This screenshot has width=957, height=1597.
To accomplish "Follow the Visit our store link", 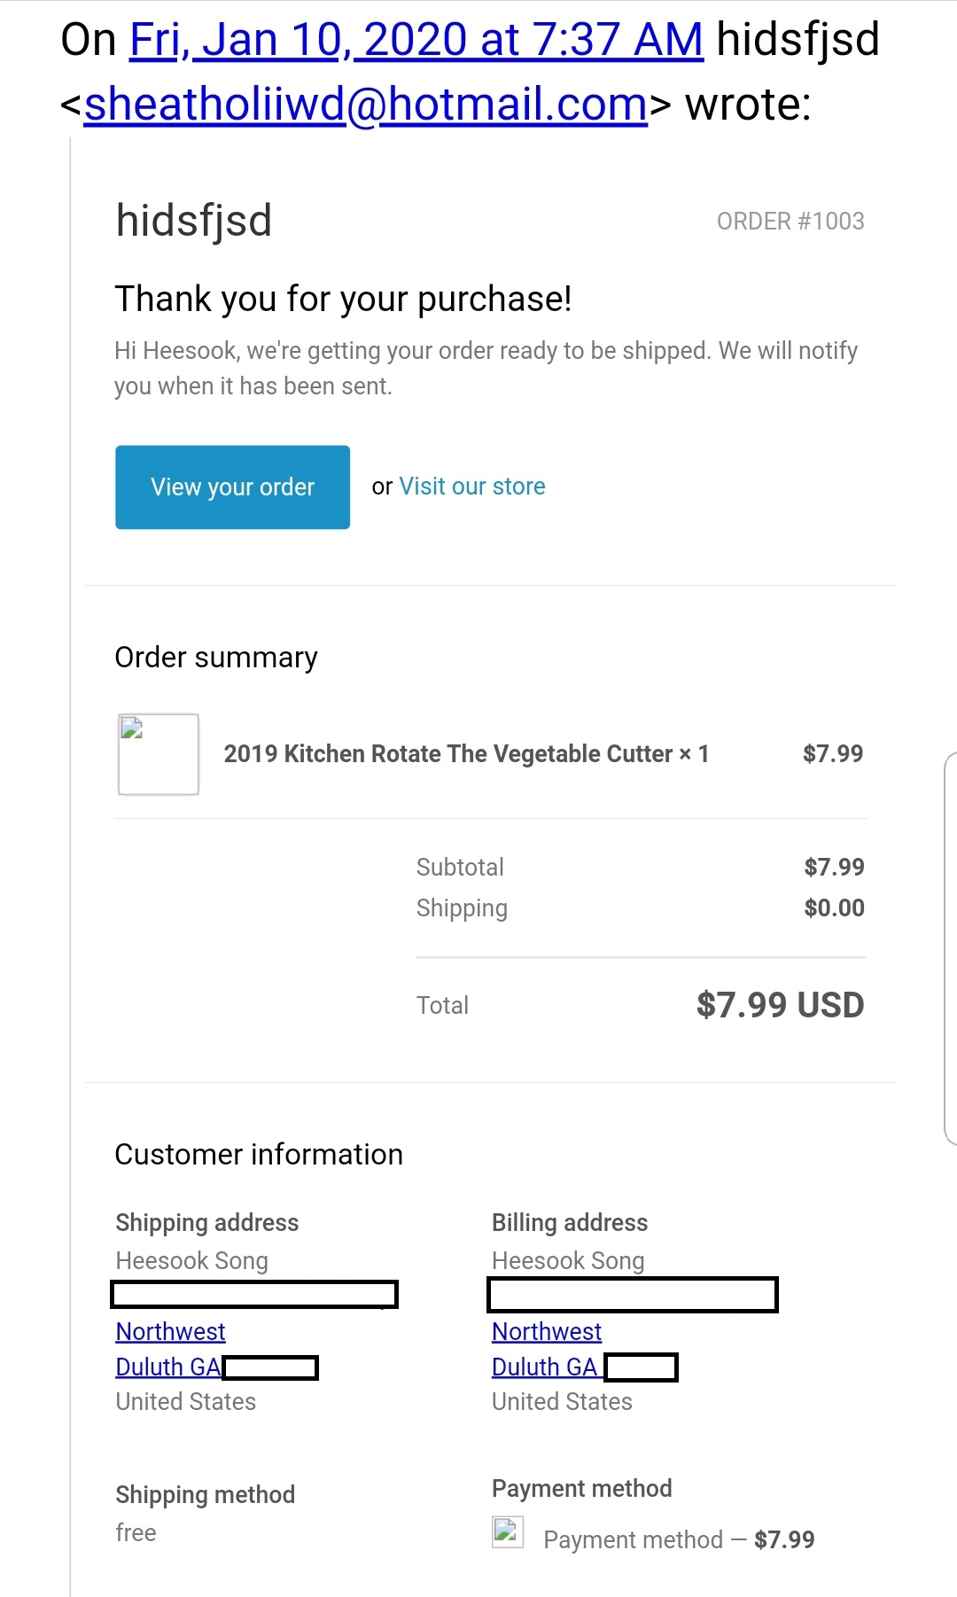I will click(x=472, y=487).
